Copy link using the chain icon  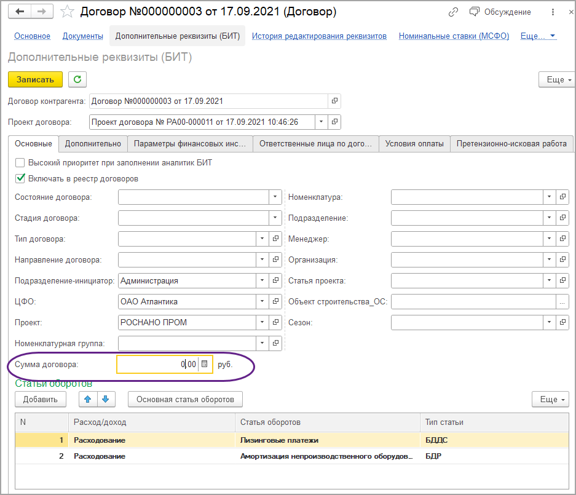(453, 12)
